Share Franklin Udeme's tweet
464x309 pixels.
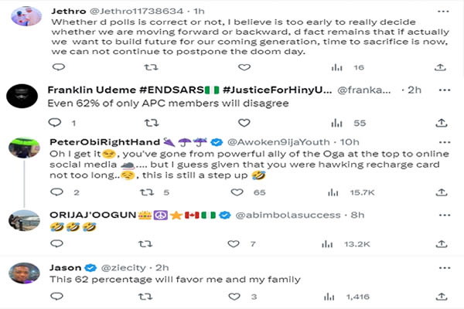(x=442, y=123)
